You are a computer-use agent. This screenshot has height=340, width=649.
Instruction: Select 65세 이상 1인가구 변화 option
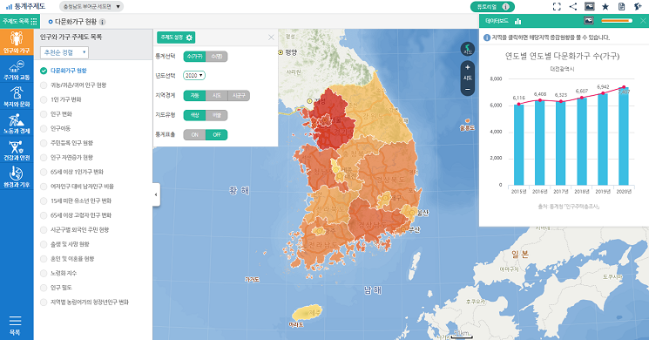44,172
